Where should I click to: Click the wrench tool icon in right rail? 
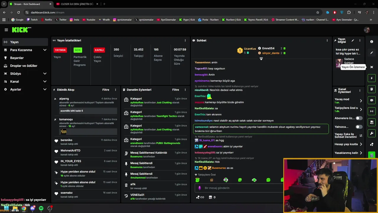point(372,133)
